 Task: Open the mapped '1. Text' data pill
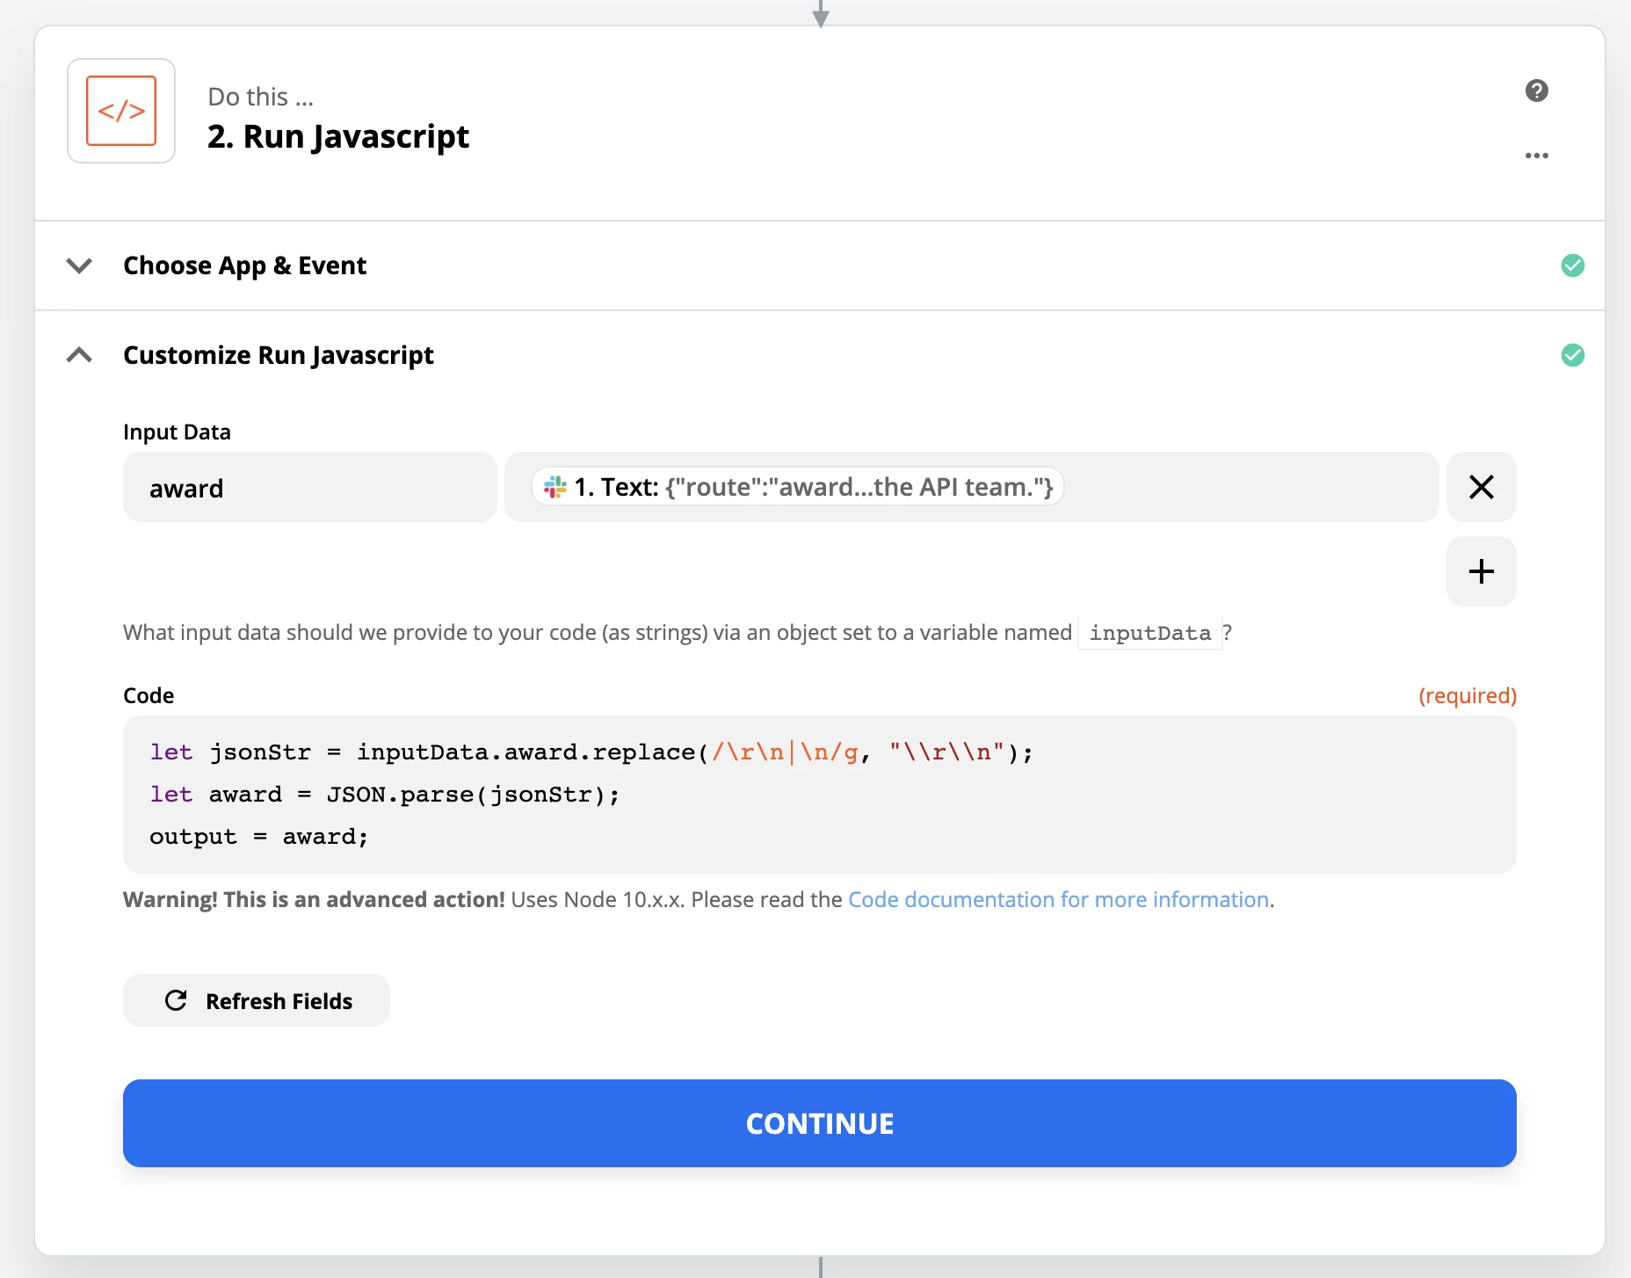click(x=795, y=487)
